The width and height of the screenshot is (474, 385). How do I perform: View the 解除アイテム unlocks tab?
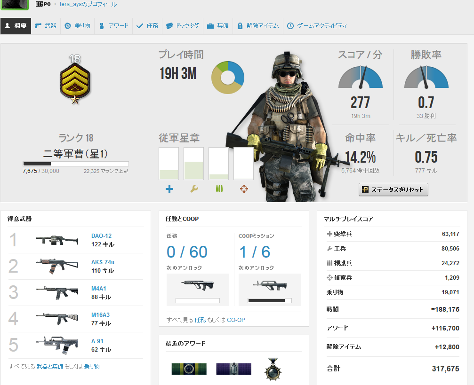click(258, 26)
